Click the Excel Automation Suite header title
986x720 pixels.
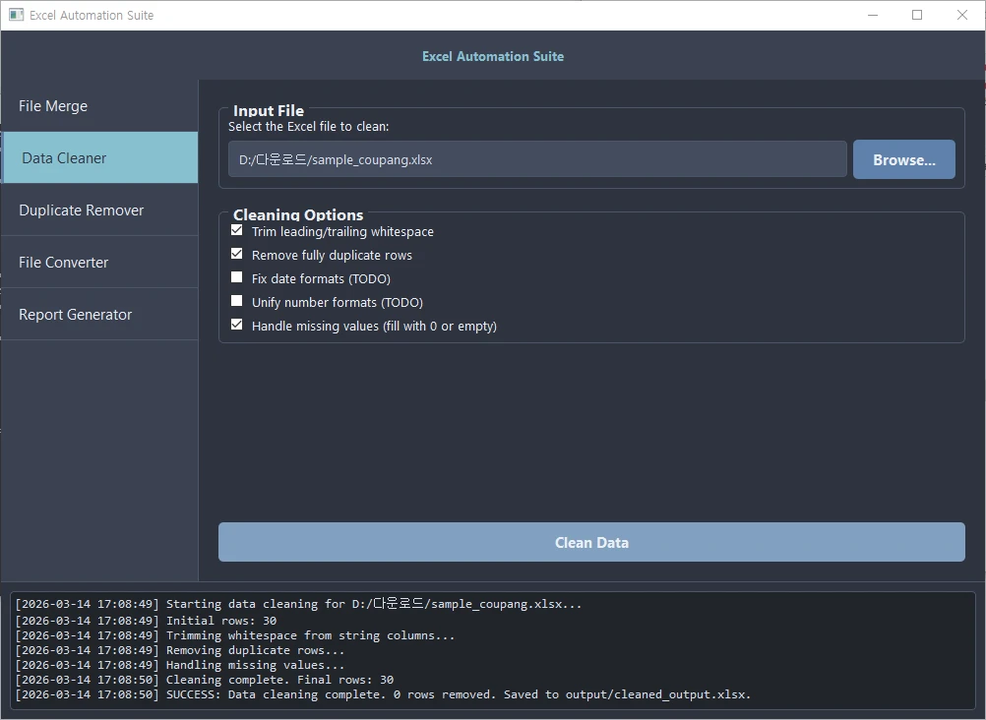pyautogui.click(x=493, y=56)
